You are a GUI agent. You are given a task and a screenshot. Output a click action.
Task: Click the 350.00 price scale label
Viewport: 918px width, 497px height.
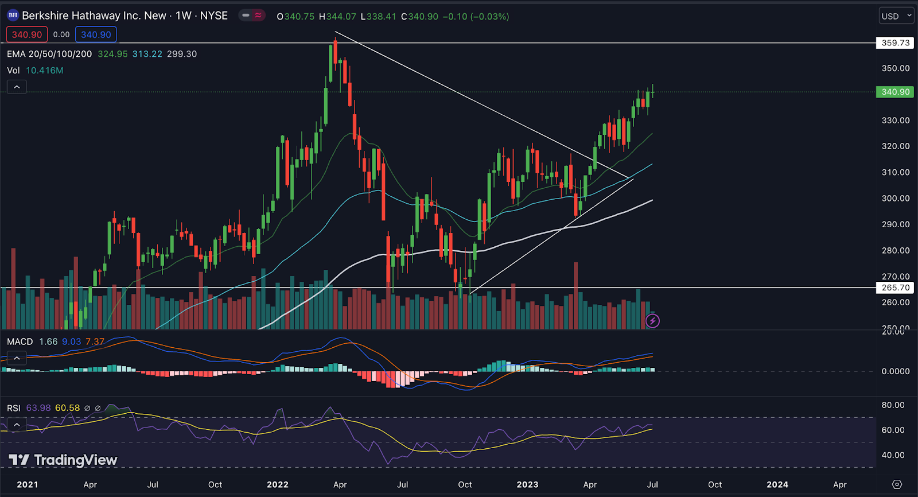click(896, 68)
